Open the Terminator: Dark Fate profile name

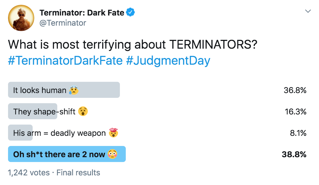82,13
